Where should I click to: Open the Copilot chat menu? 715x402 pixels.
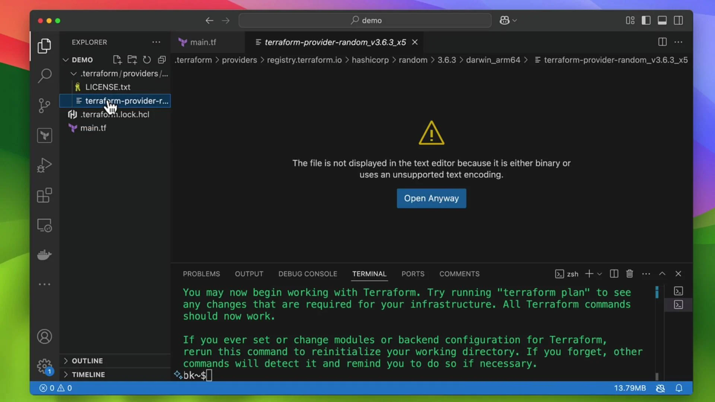point(508,20)
